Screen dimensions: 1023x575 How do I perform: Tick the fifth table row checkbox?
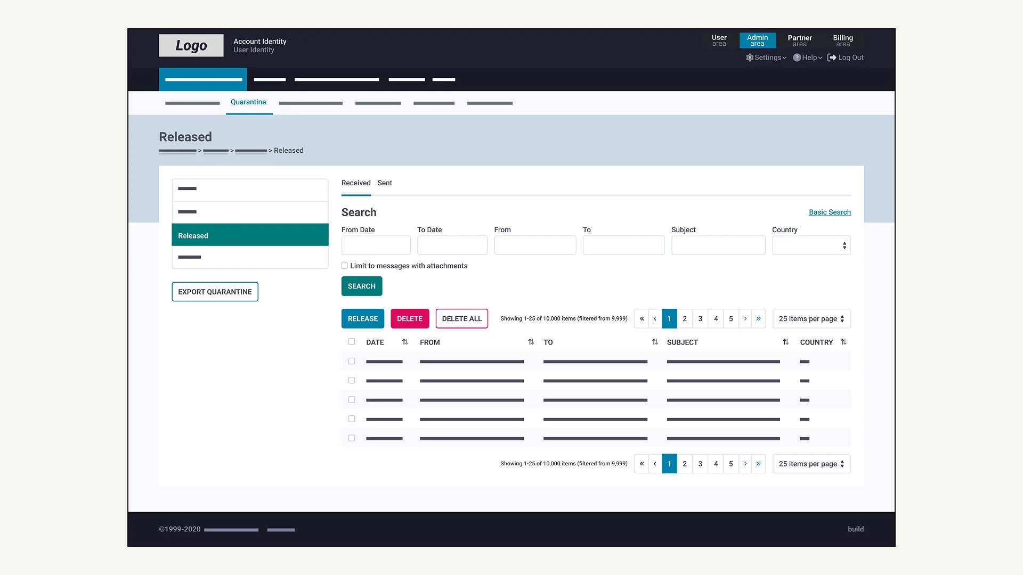[352, 438]
